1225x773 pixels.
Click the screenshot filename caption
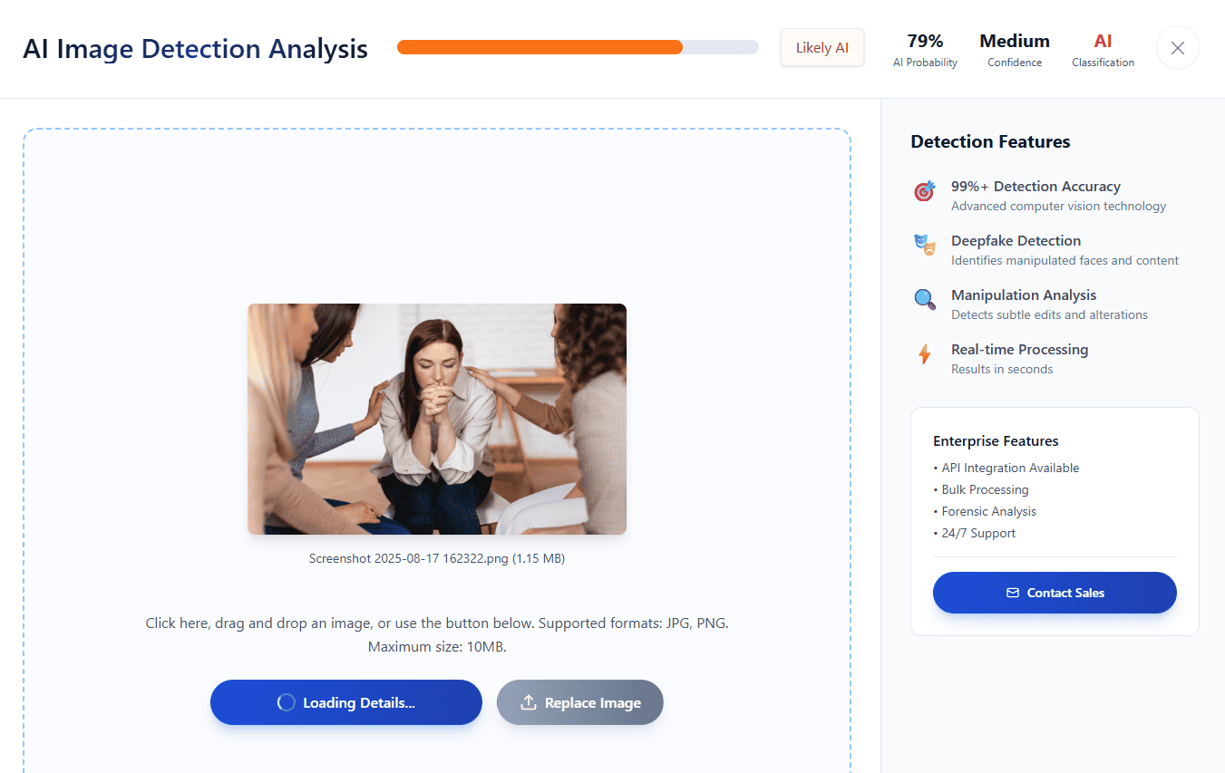pyautogui.click(x=437, y=558)
